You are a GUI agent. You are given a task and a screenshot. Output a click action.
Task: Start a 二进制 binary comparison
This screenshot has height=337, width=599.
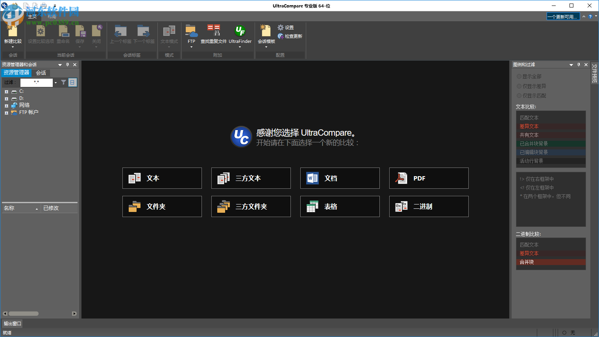click(428, 206)
